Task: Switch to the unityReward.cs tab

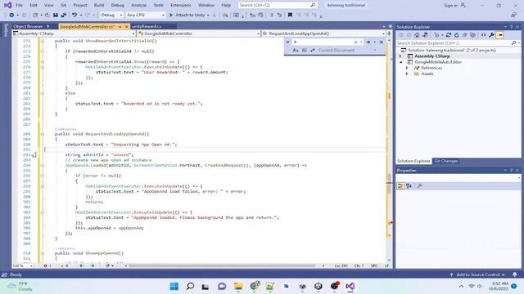Action: 147,26
